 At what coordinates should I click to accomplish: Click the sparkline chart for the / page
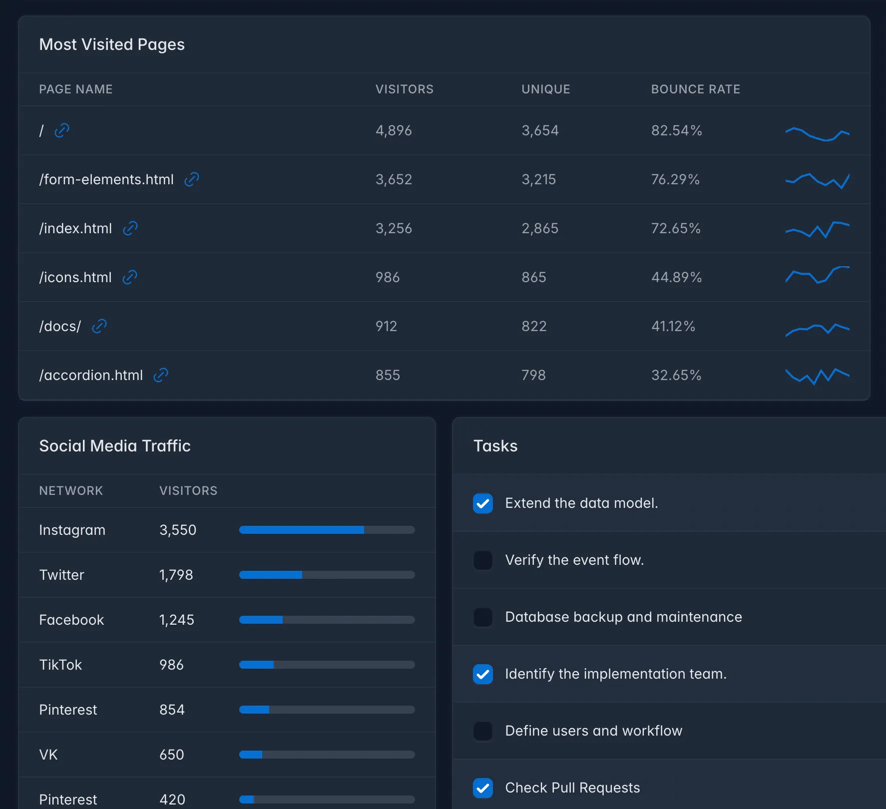818,134
